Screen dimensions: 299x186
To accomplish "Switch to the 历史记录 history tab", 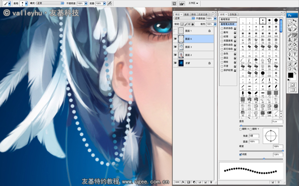I will (203, 14).
